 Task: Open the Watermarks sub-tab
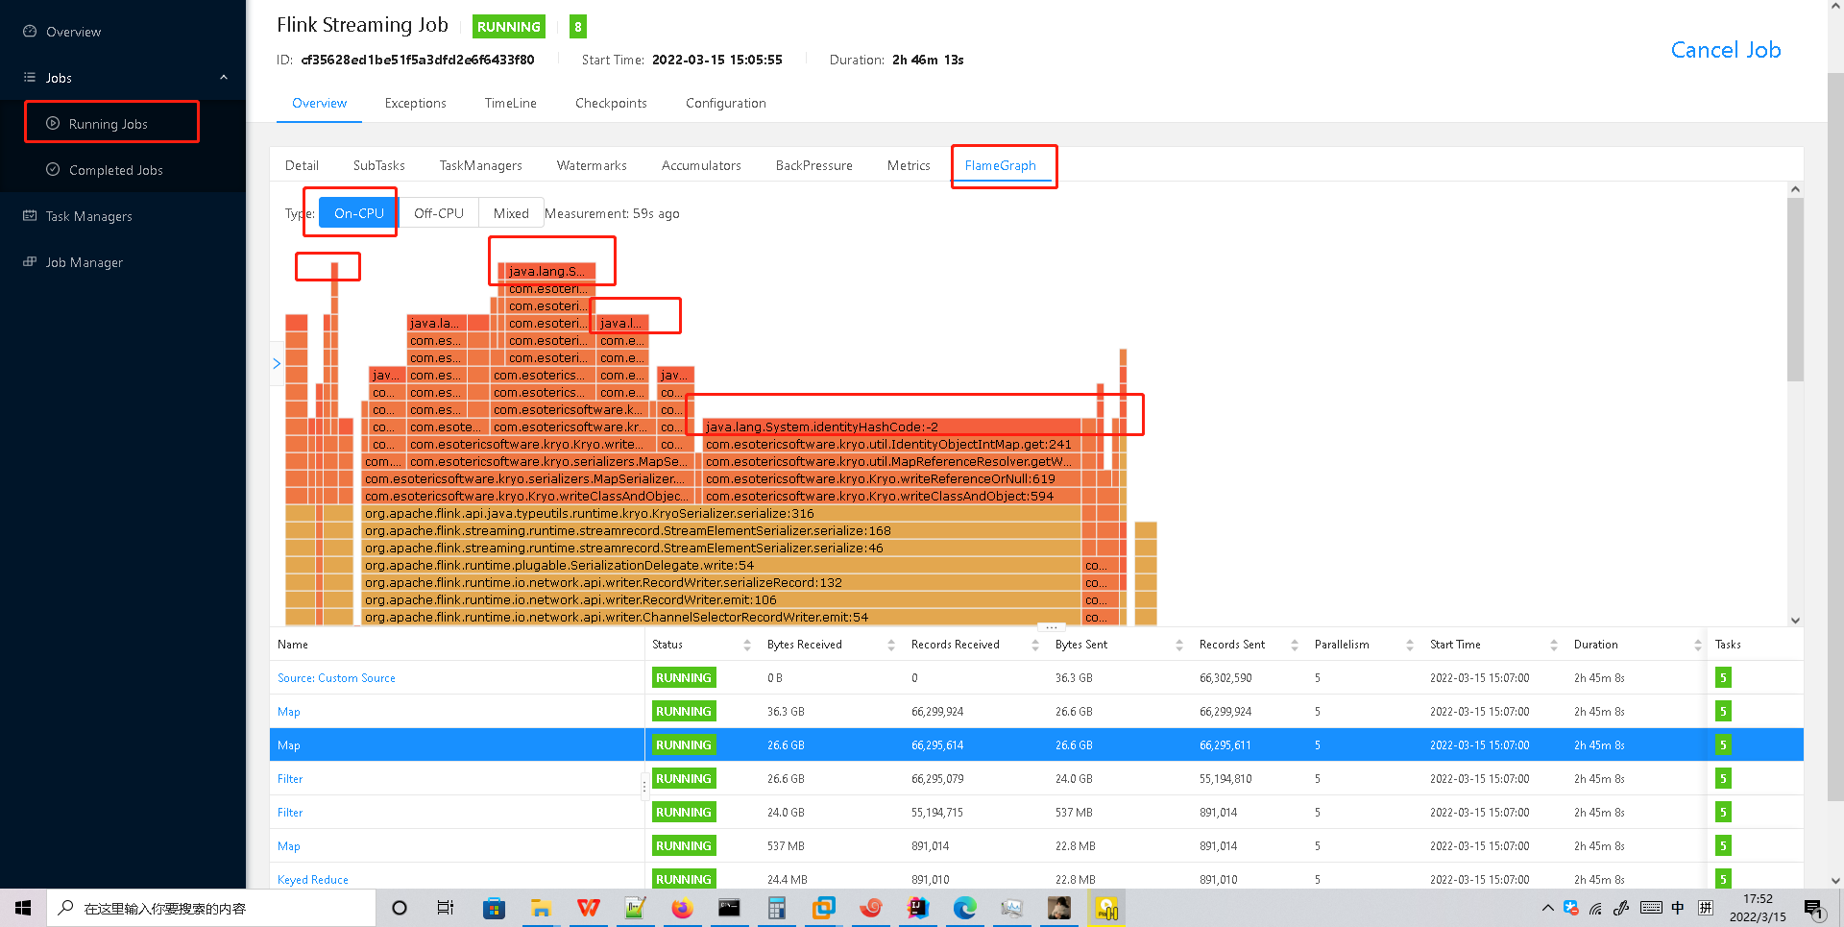point(592,165)
